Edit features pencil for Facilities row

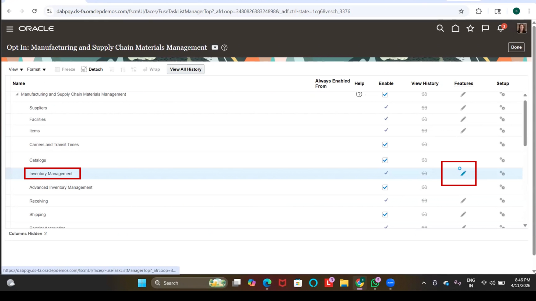click(x=463, y=119)
